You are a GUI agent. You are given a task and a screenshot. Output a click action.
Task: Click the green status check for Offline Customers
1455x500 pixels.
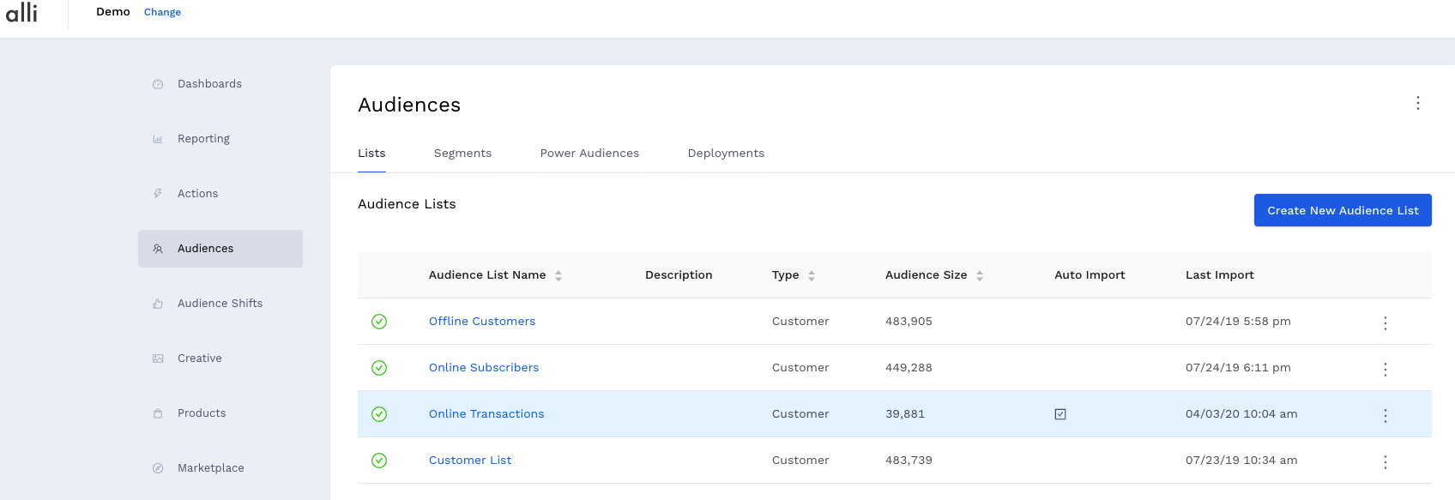(379, 322)
